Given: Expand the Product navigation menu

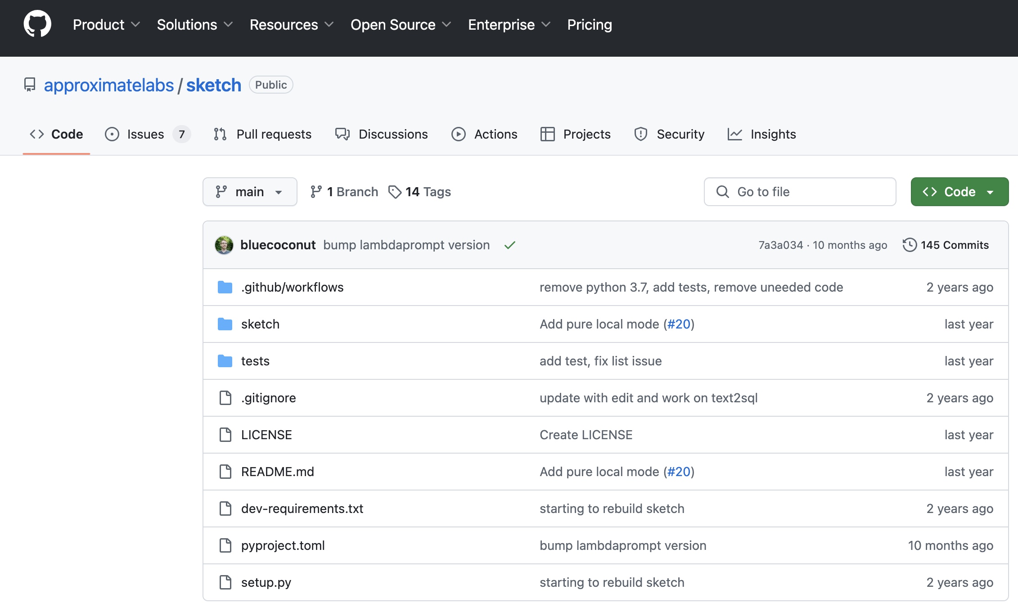Looking at the screenshot, I should [106, 25].
